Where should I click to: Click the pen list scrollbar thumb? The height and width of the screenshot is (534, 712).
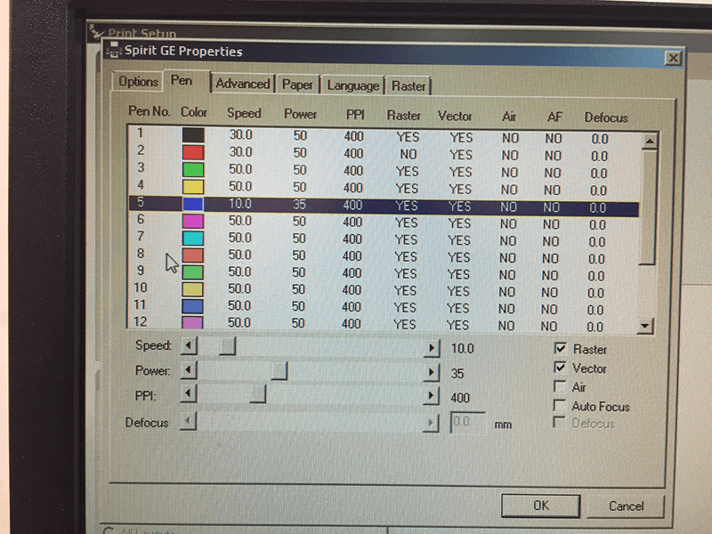(x=648, y=207)
